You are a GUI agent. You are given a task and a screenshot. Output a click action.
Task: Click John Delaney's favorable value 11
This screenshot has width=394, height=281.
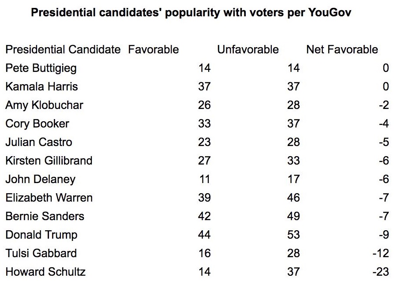(x=205, y=179)
